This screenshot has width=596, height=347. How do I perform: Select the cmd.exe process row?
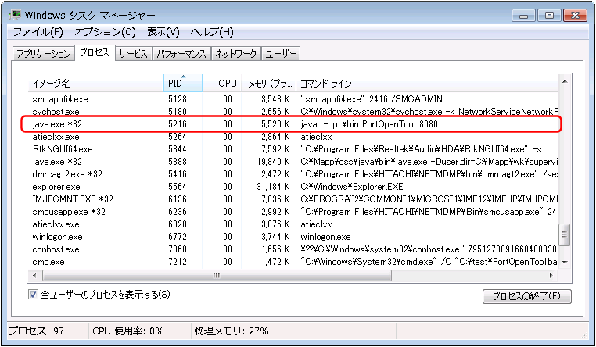pos(293,262)
